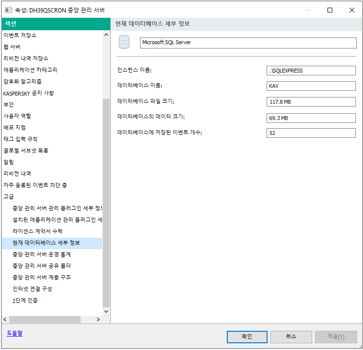This screenshot has height=350, width=363.
Task: Click the 데이터베이스 이름 field containing KAV
Action: (x=311, y=86)
